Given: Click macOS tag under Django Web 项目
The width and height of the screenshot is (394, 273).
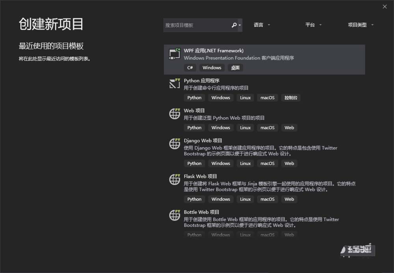Looking at the screenshot, I should (x=268, y=163).
